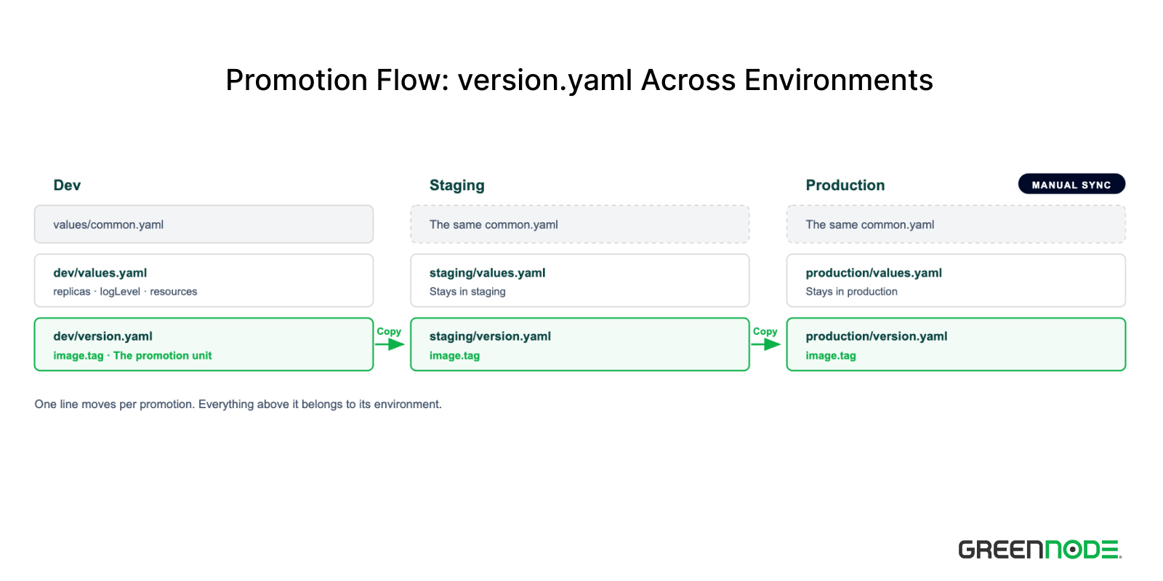Select the dev/version.yaml box
1163x581 pixels.
tap(204, 344)
